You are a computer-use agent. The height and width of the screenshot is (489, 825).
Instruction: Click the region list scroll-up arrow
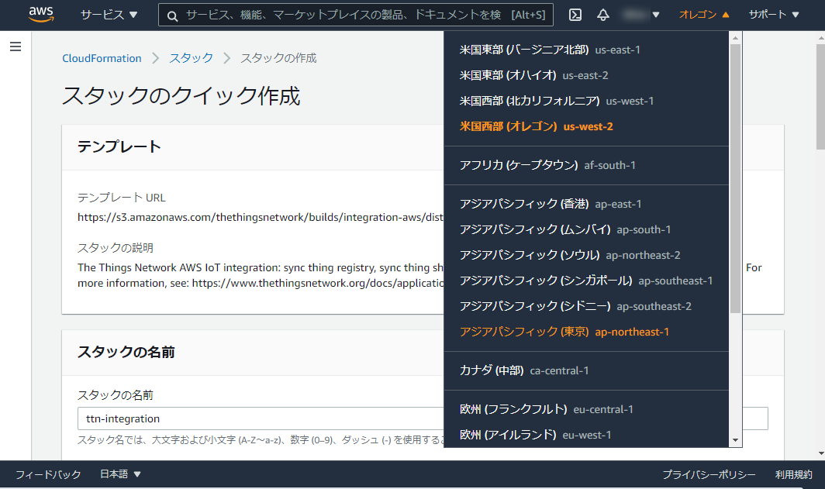coord(736,38)
